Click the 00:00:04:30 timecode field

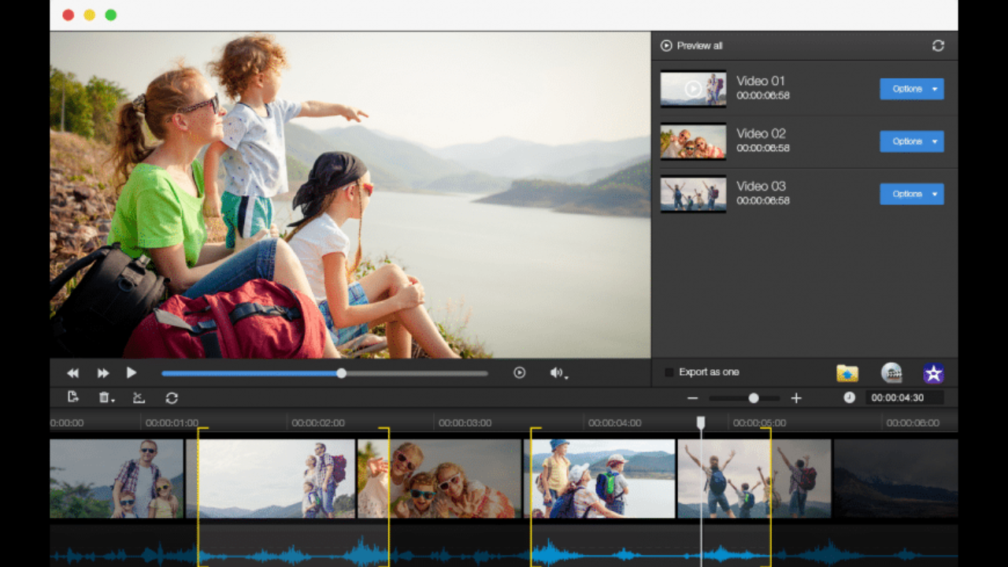pos(903,398)
